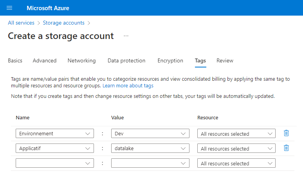Switch to the Review tab
This screenshot has width=303, height=179.
[x=225, y=60]
